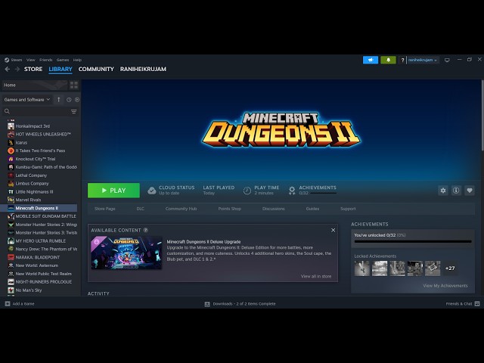
Task: Open the RANIHEIKRUJAM profile tab
Action: pos(143,69)
